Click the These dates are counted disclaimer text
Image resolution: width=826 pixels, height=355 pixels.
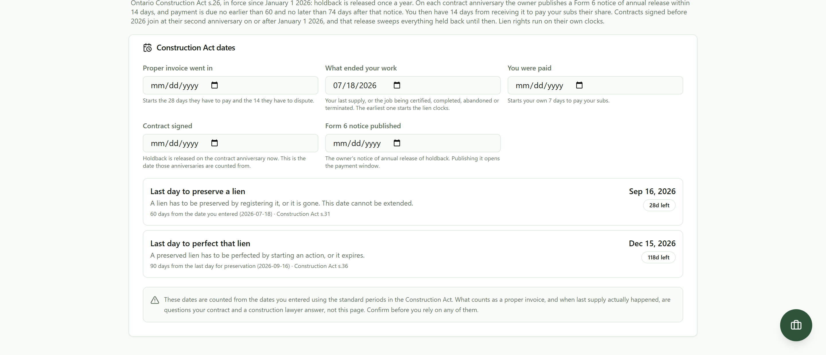point(417,305)
